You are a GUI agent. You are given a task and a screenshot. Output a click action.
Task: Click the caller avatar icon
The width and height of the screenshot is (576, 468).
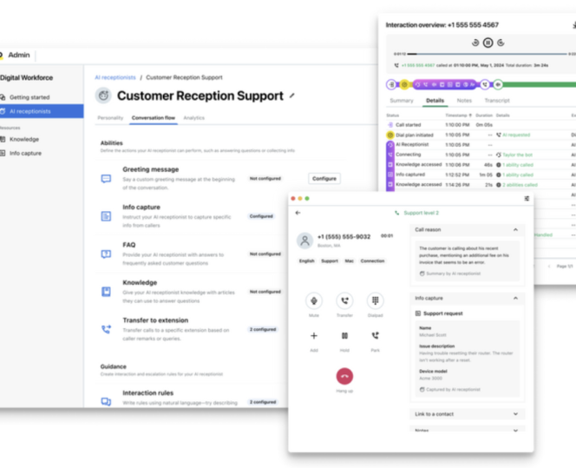304,241
